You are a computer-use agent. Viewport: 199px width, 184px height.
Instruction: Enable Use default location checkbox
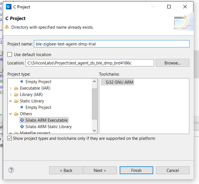tap(10, 54)
